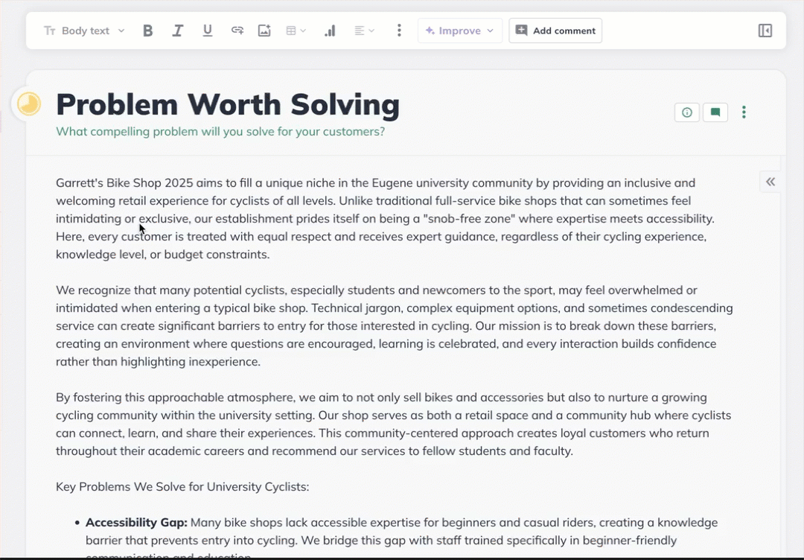Toggle the right side panel open
This screenshot has height=560, width=804.
[x=765, y=31]
